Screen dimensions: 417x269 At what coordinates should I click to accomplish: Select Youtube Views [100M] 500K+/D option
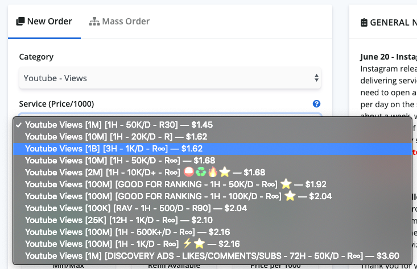(213, 232)
